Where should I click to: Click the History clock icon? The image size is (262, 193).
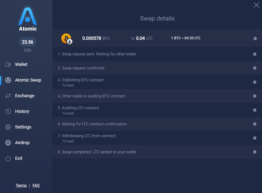click(x=8, y=111)
